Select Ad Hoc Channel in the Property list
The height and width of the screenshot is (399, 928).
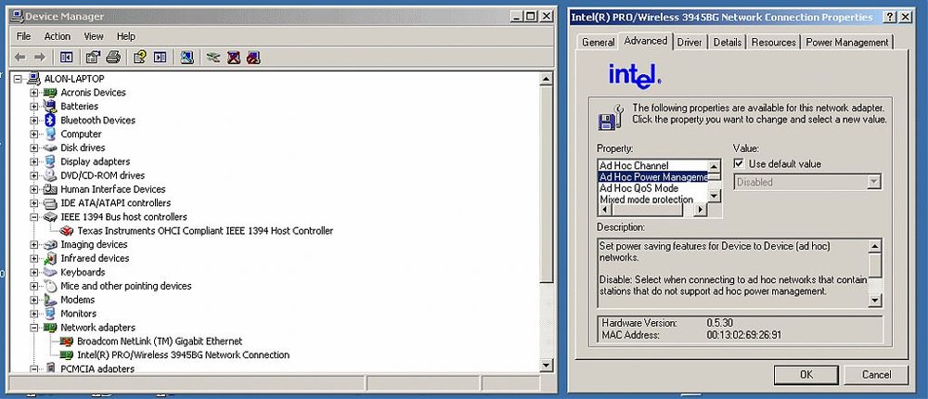(x=652, y=166)
